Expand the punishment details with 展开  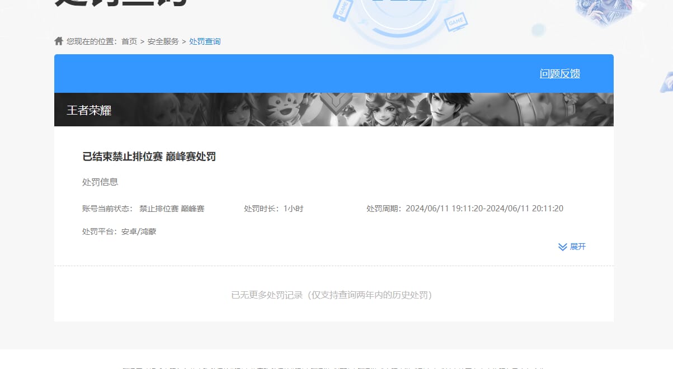click(x=578, y=247)
